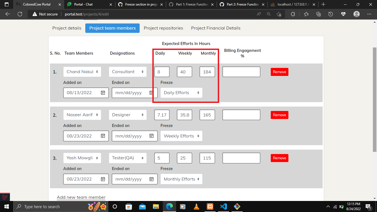Start Read Aloud from the address bar

pyautogui.click(x=259, y=14)
